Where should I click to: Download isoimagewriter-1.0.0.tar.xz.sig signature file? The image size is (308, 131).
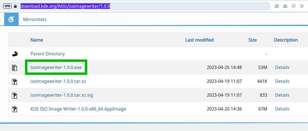tap(62, 95)
